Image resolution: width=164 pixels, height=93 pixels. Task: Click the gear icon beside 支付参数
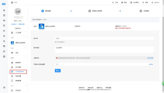point(12,67)
